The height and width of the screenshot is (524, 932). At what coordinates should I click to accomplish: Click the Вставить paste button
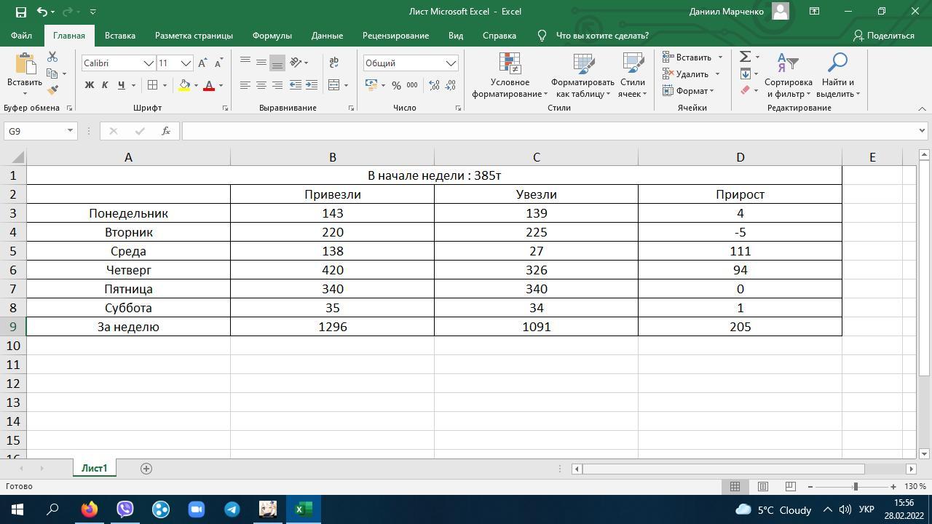[25, 74]
